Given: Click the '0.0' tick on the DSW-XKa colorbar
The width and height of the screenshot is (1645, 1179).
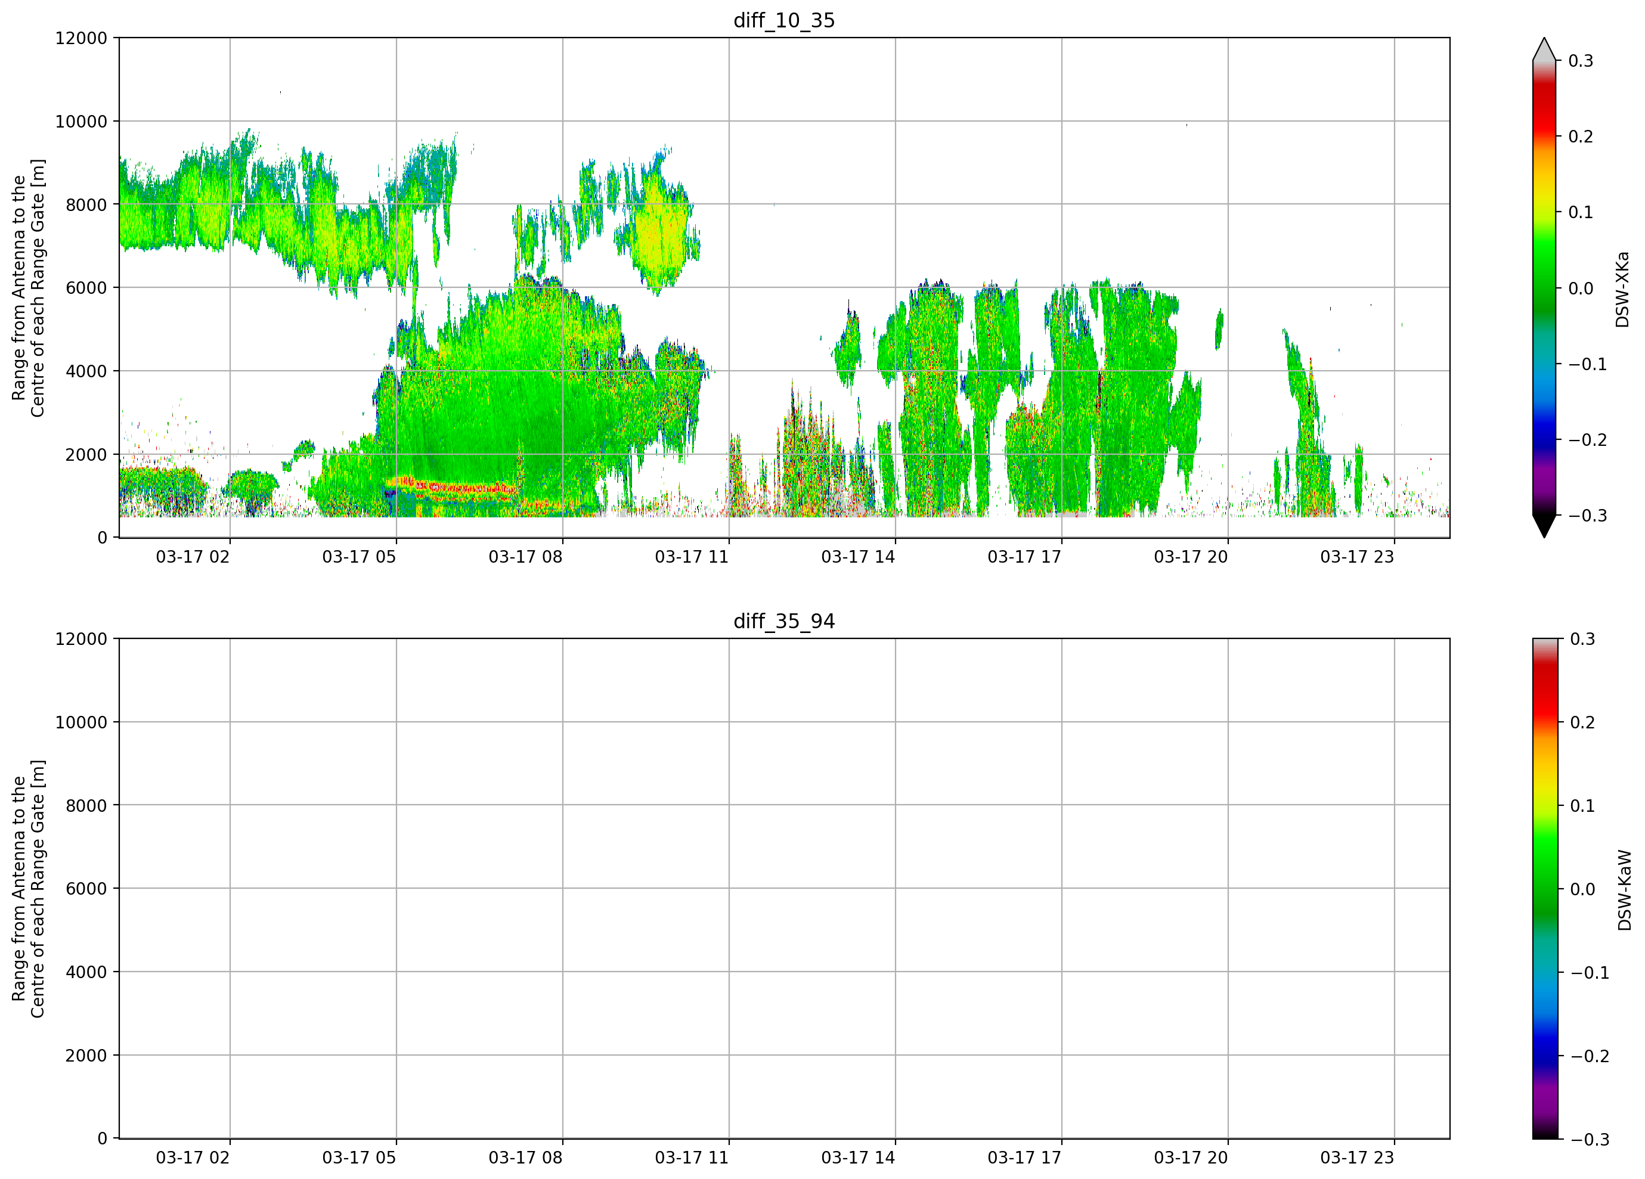Looking at the screenshot, I should click(1581, 288).
